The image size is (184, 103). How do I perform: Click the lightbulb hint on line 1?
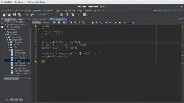click(35, 26)
